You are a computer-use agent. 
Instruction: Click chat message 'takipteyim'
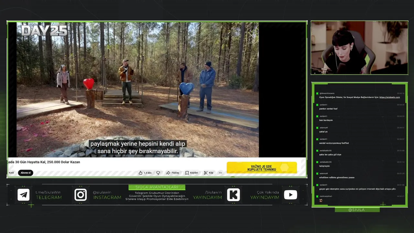point(324,166)
